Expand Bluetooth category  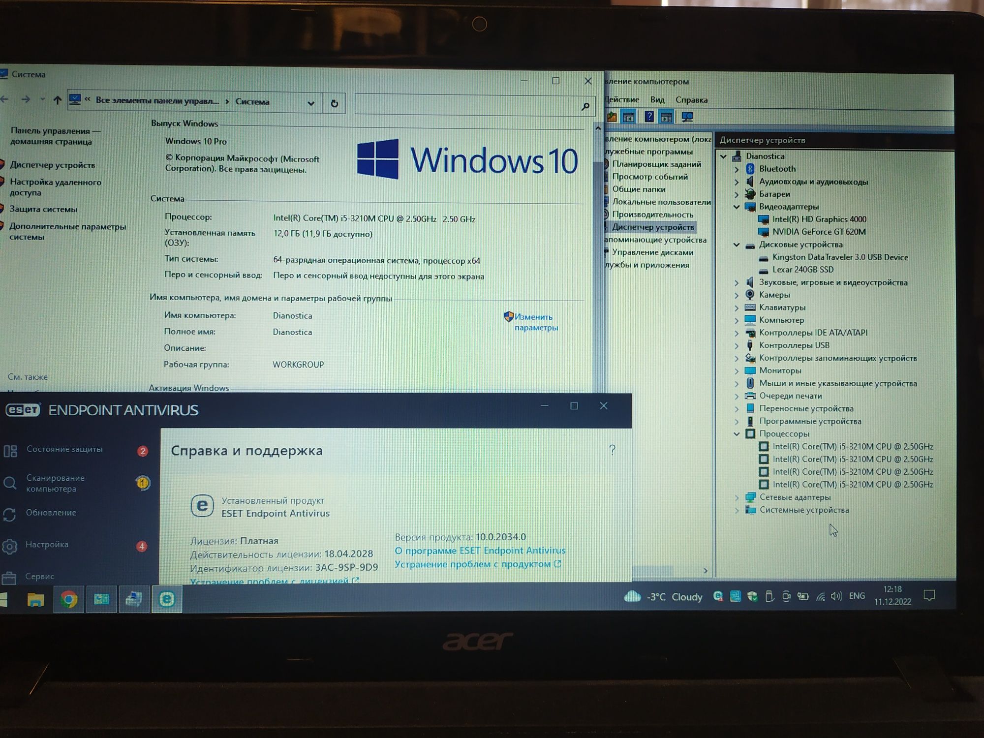click(737, 169)
